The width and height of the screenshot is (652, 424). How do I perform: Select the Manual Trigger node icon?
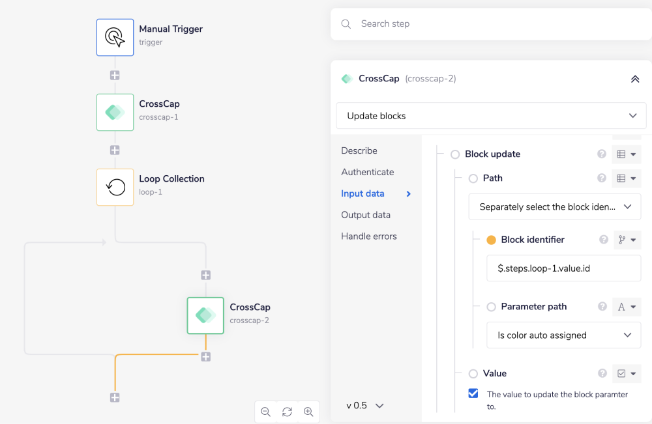[115, 37]
